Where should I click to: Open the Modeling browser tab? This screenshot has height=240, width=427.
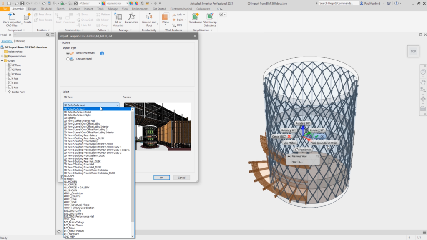(20, 41)
